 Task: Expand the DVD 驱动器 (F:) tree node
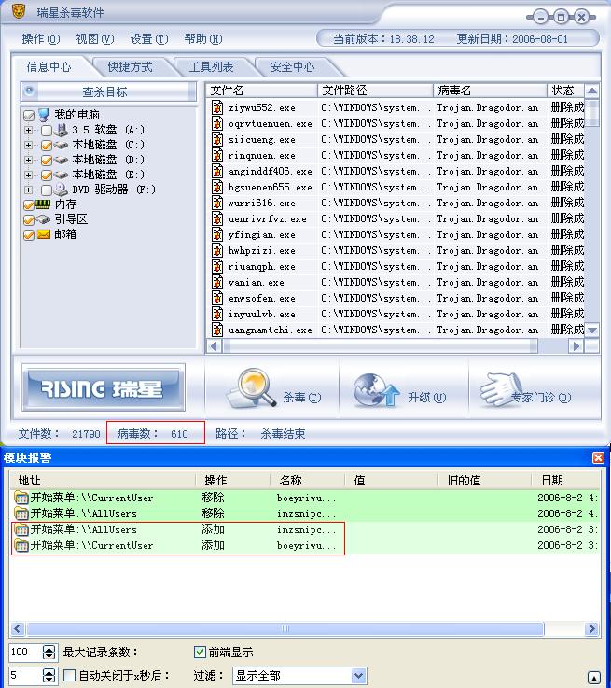click(29, 190)
